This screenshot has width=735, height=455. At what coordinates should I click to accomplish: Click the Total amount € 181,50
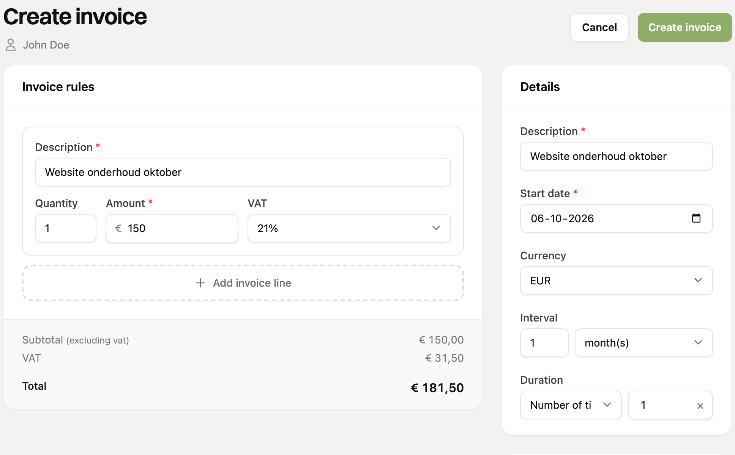(x=437, y=388)
